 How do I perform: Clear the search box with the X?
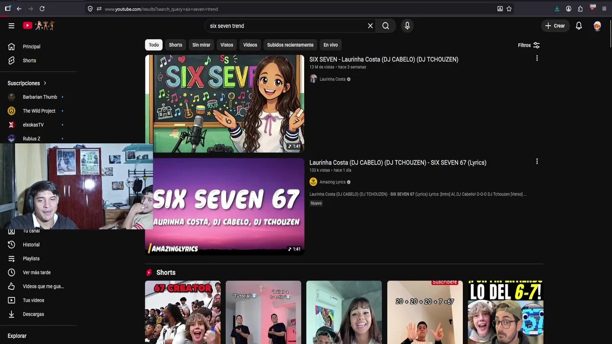coord(370,26)
